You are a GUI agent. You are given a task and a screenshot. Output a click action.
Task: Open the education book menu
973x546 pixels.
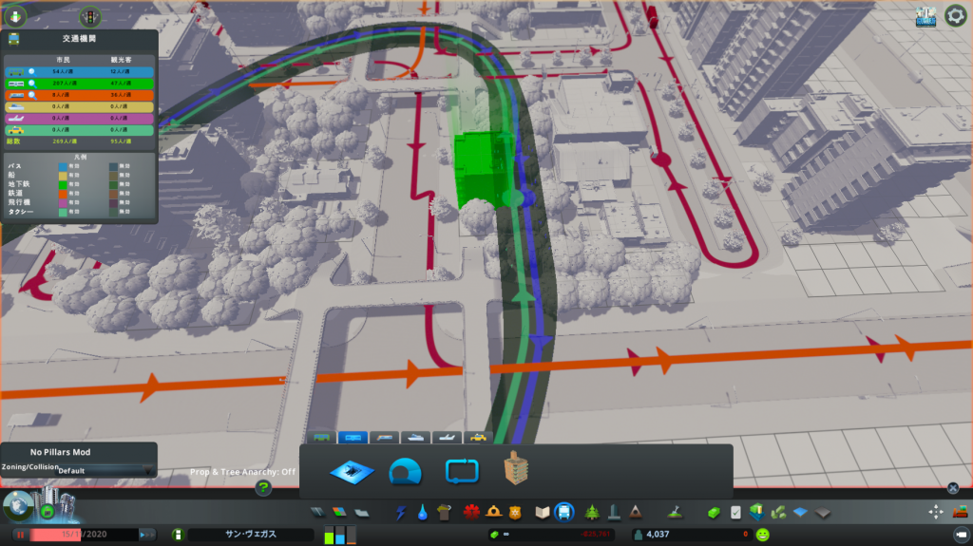(543, 513)
